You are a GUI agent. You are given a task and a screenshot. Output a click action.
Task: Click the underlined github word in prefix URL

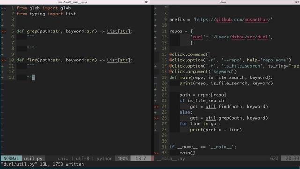pos(224,20)
